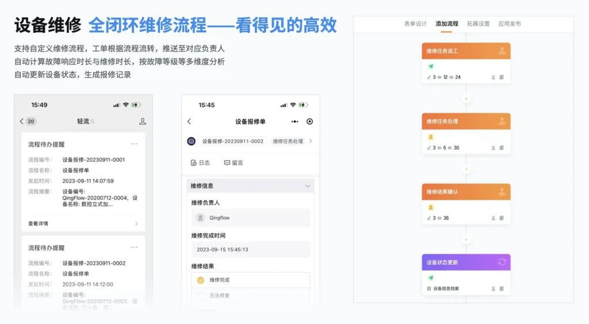Open more options on the first 流程待办提醒 card
The image size is (589, 324).
134,144
